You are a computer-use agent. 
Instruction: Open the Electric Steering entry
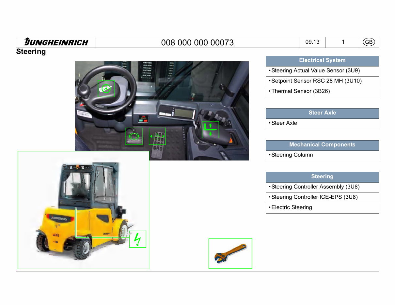[x=322, y=208]
